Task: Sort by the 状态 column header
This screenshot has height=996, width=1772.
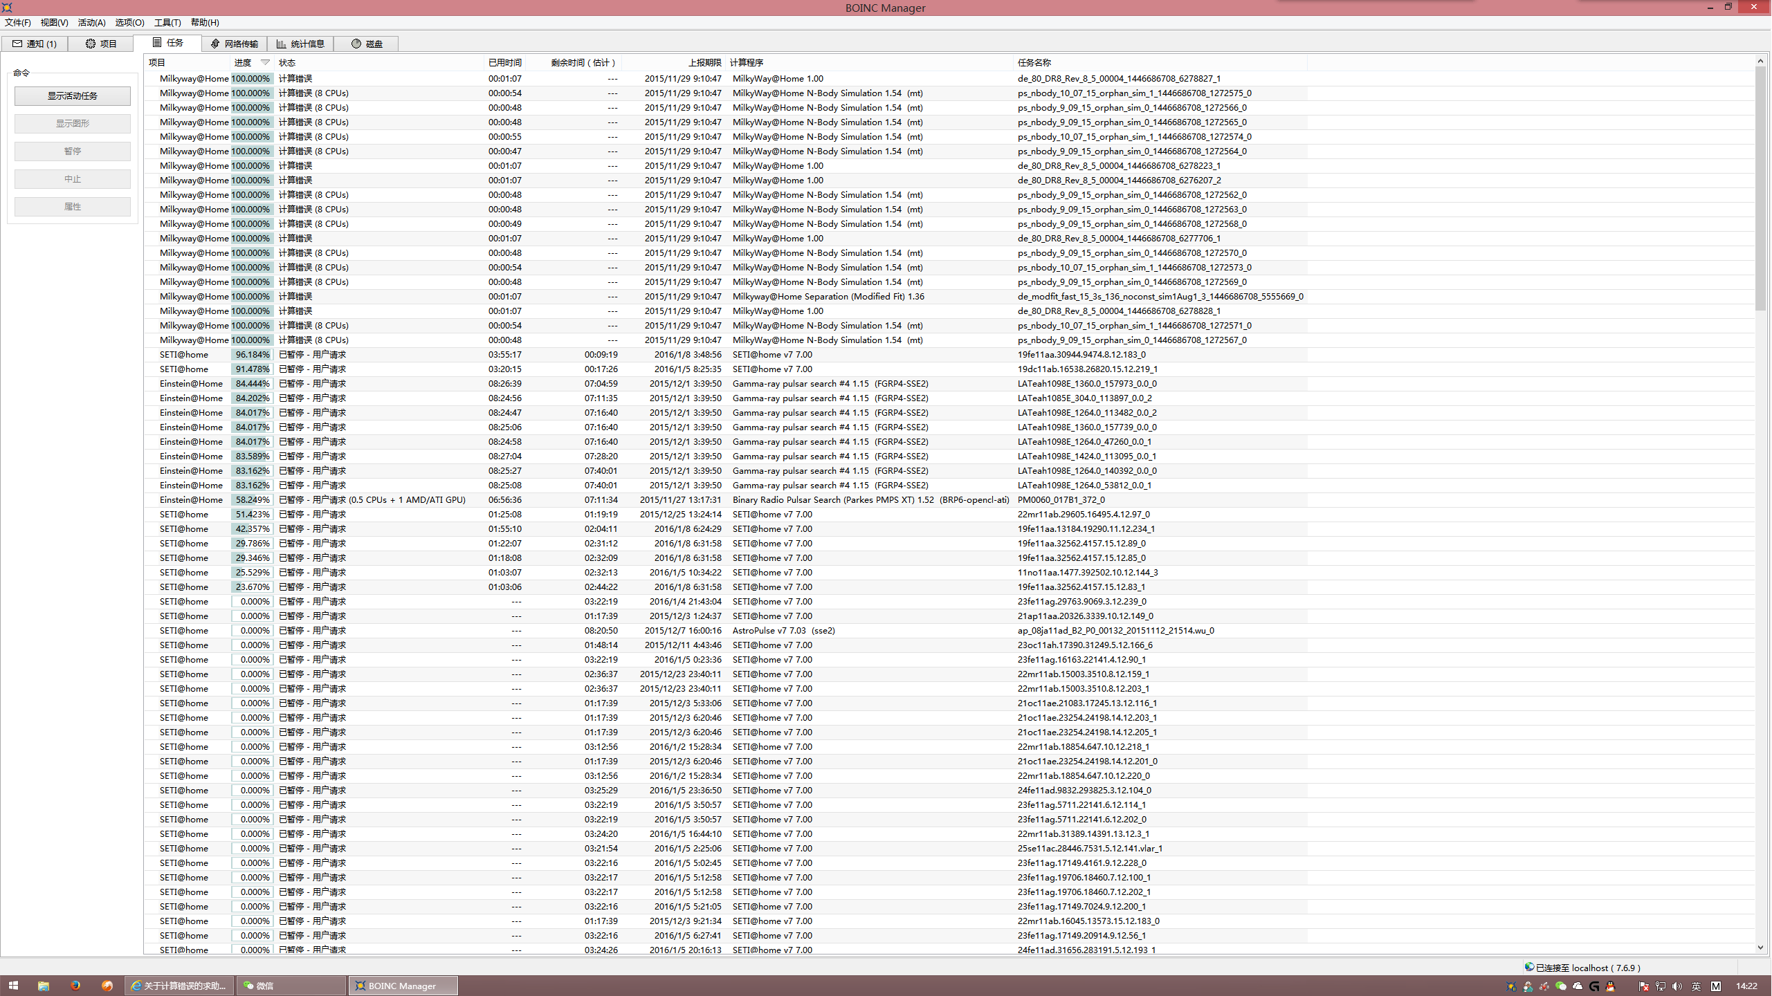Action: tap(379, 62)
